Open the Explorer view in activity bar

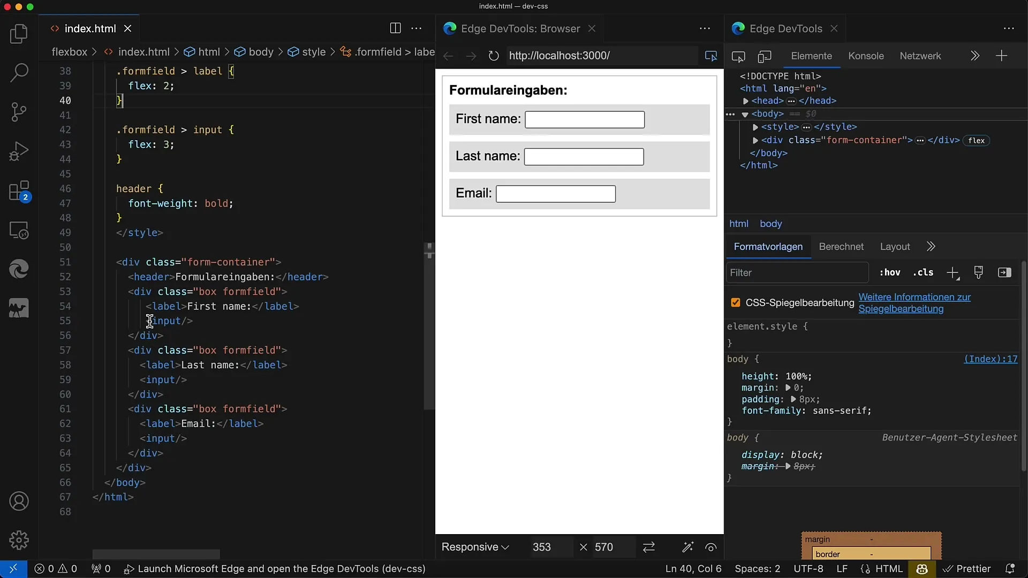19,34
